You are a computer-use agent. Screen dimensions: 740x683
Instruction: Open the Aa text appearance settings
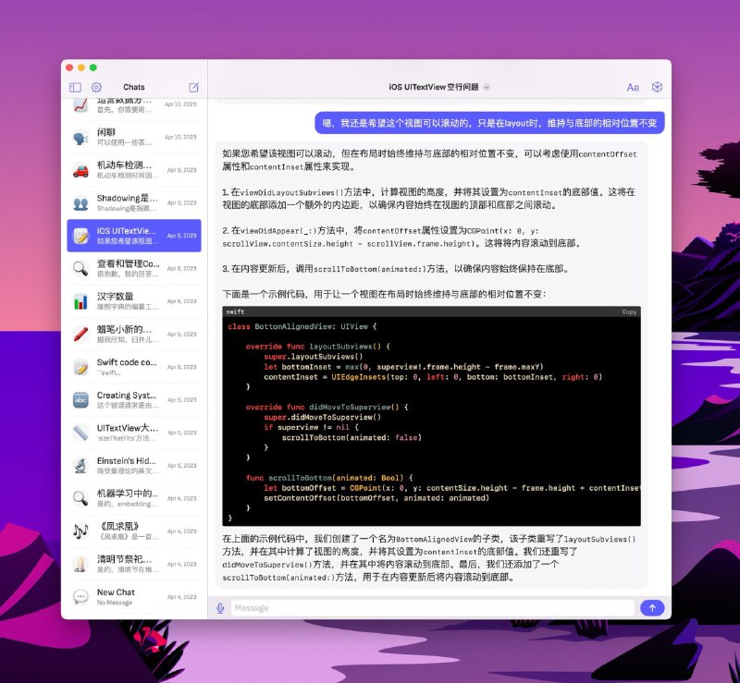pos(633,86)
